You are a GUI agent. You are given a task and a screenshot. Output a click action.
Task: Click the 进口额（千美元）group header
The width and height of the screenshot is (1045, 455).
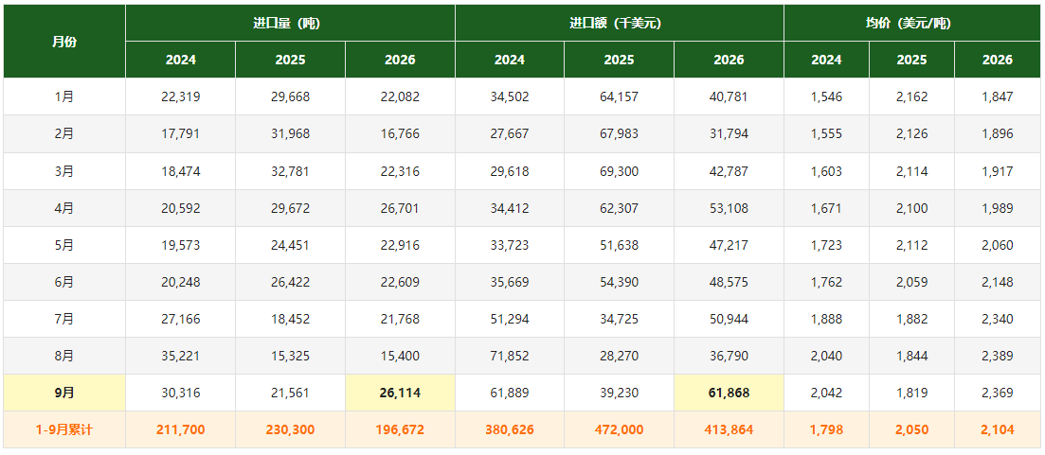[x=619, y=23]
